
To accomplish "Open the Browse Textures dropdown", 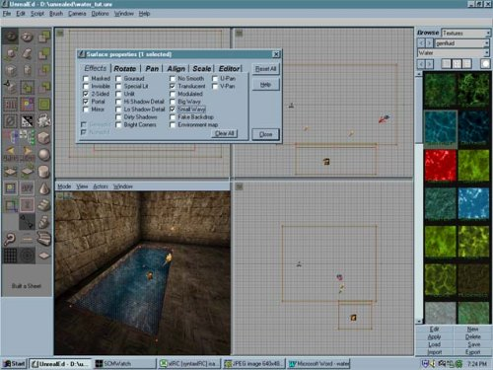I will pyautogui.click(x=465, y=34).
